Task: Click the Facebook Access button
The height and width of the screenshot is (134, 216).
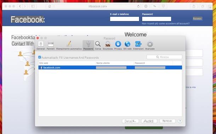Action: click(x=197, y=19)
